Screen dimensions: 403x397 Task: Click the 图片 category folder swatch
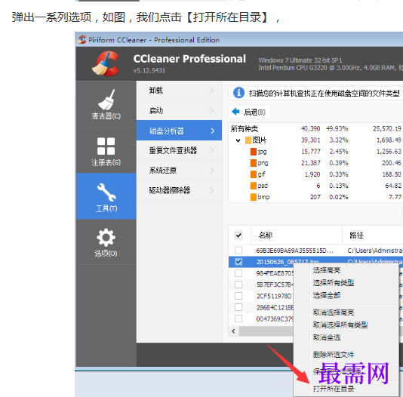(248, 140)
